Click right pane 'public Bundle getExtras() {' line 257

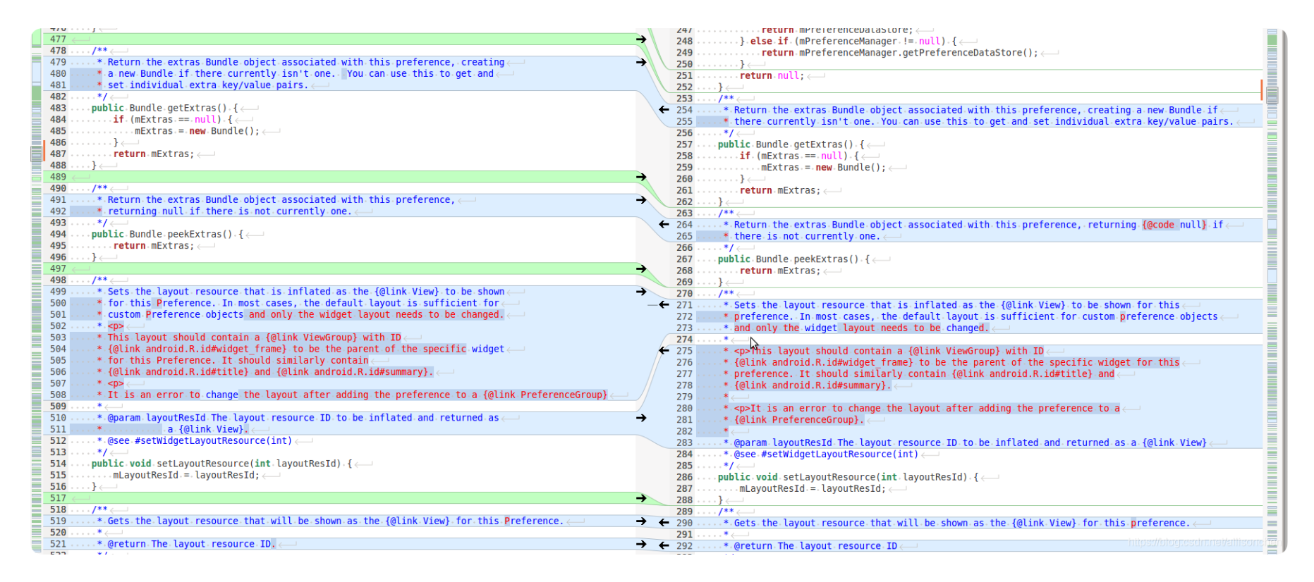point(791,144)
